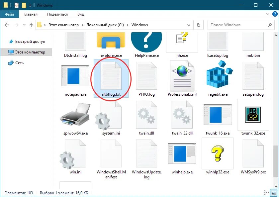Select the PFRO.log file icon

click(146, 76)
